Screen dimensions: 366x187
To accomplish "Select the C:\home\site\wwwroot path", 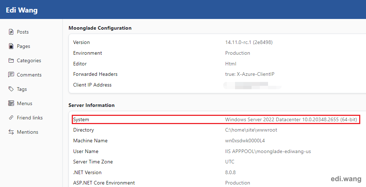I will [x=251, y=130].
